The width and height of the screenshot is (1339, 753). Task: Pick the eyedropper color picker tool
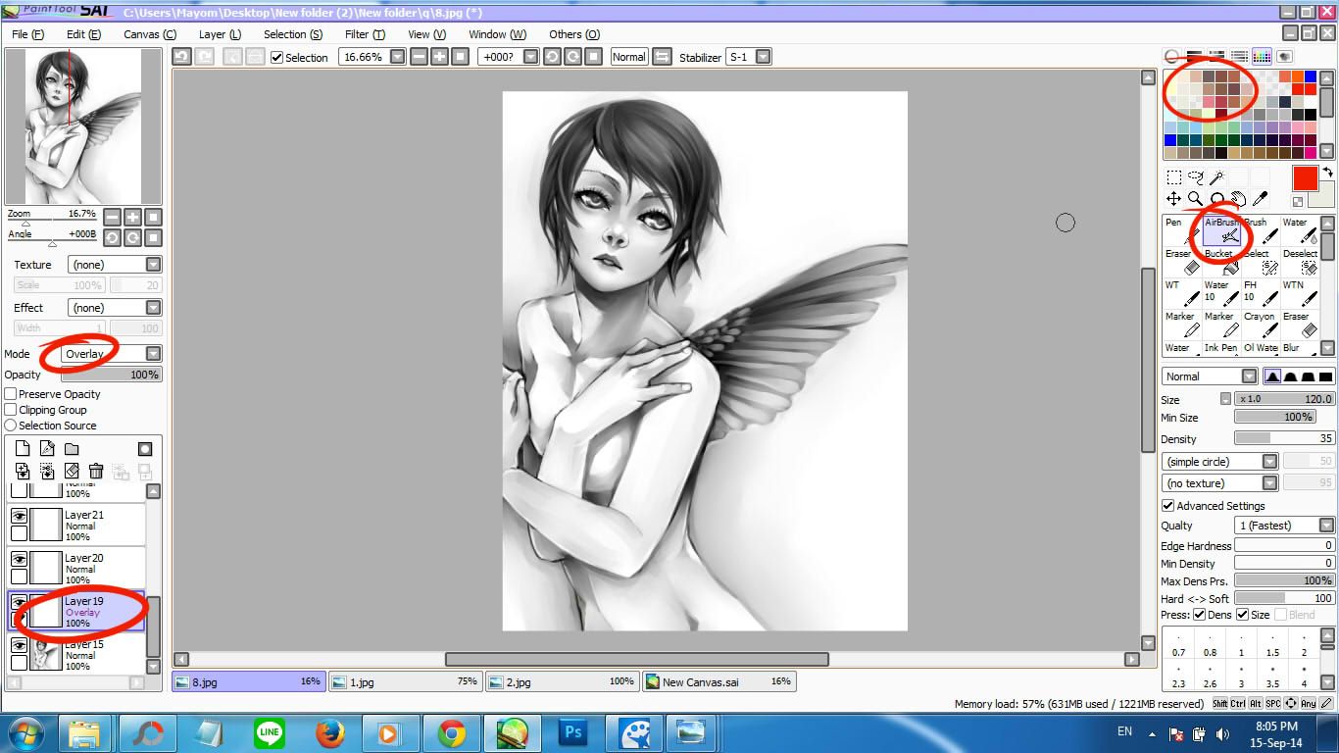pyautogui.click(x=1261, y=199)
